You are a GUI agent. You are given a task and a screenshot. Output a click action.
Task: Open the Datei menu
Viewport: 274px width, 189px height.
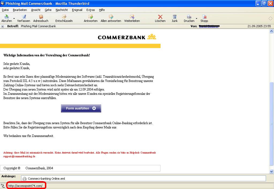[5, 10]
